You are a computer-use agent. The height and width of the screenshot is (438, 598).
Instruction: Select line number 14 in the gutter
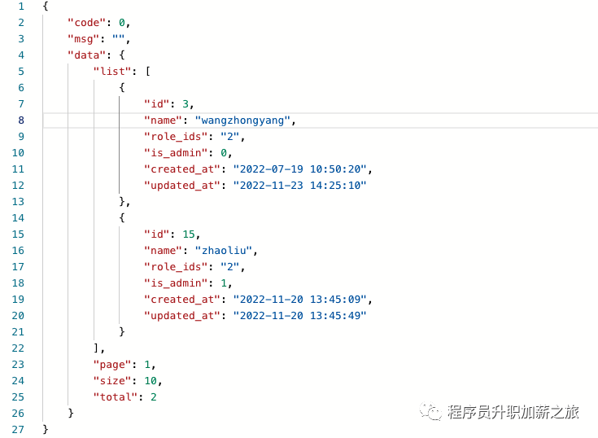(18, 217)
